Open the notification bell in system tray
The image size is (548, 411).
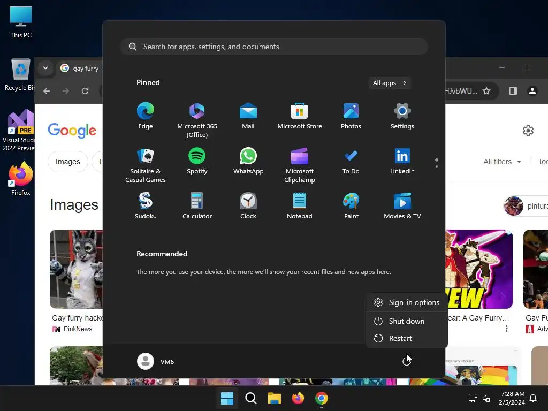pyautogui.click(x=533, y=398)
